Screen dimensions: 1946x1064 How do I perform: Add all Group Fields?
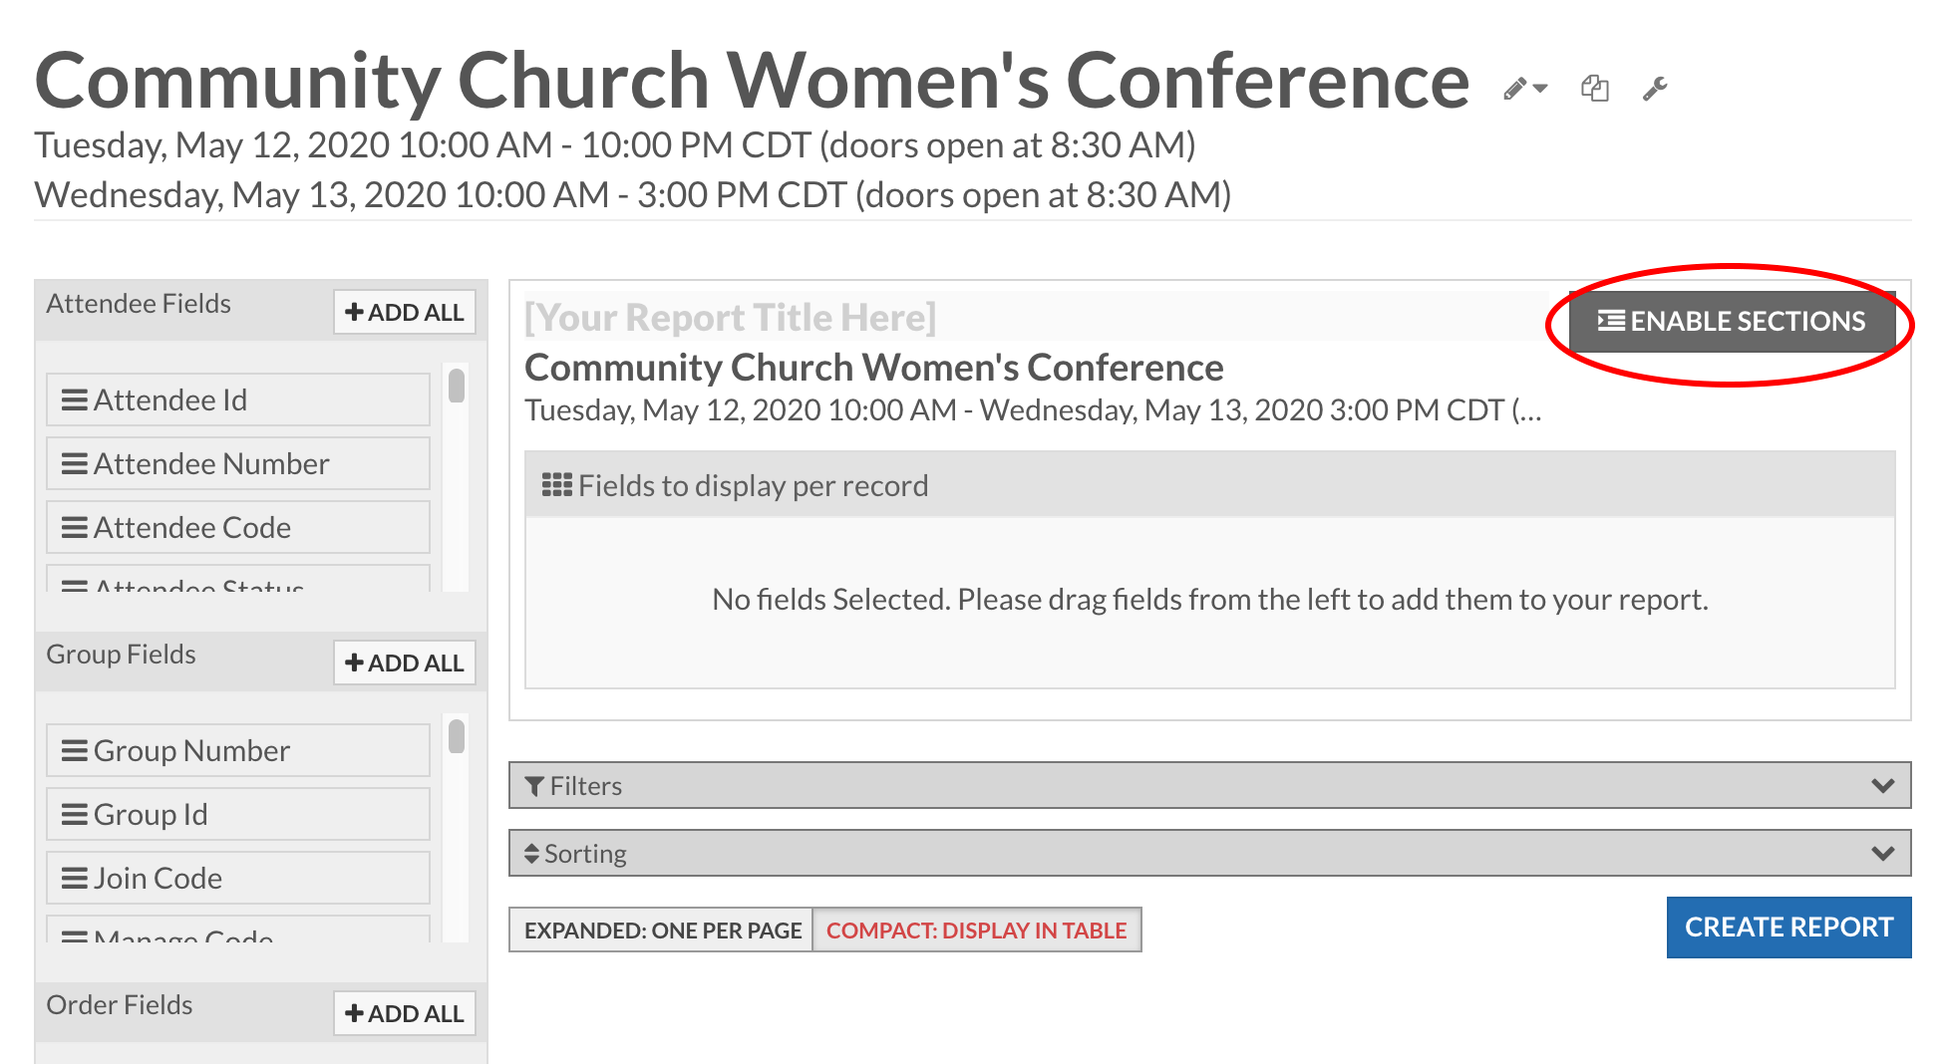(x=404, y=663)
